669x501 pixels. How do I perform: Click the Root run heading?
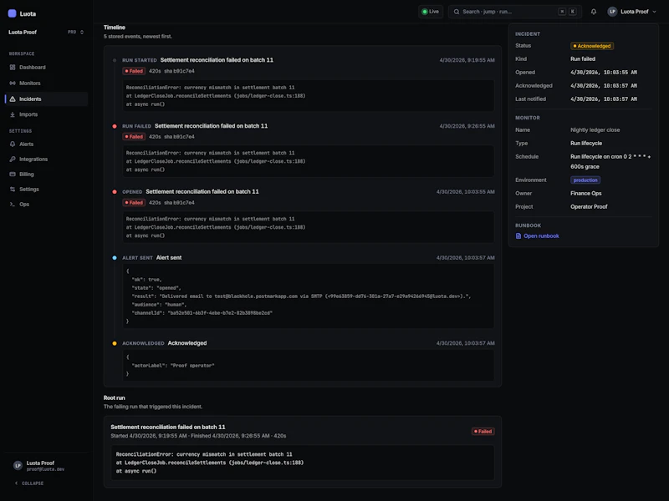coord(114,398)
